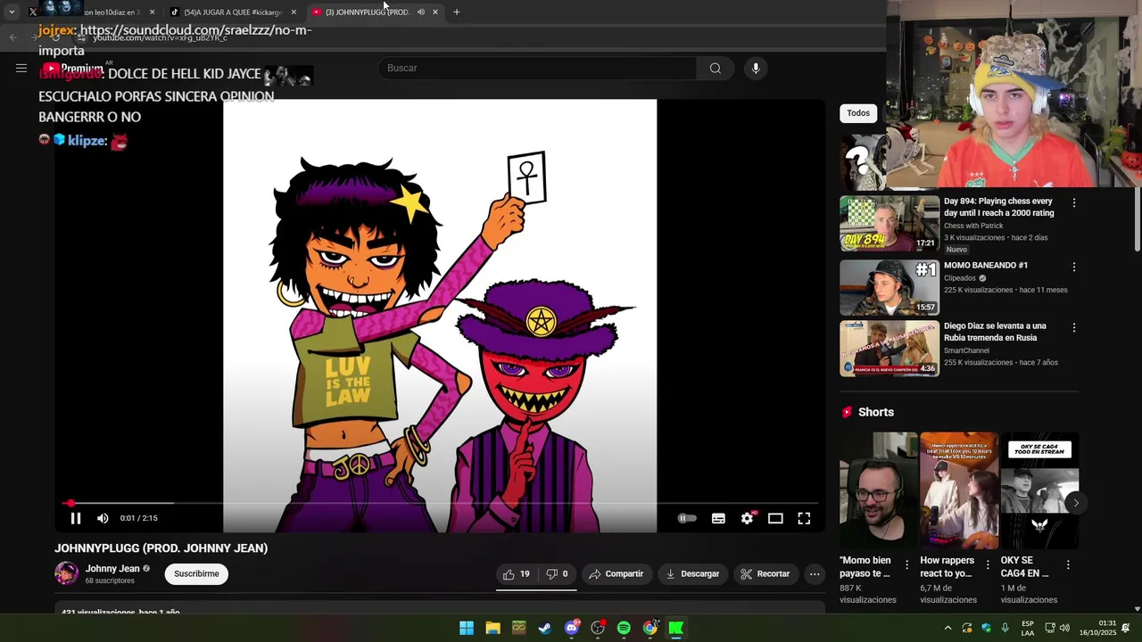
Task: Subscribe with the Suscribirme button
Action: (x=196, y=573)
